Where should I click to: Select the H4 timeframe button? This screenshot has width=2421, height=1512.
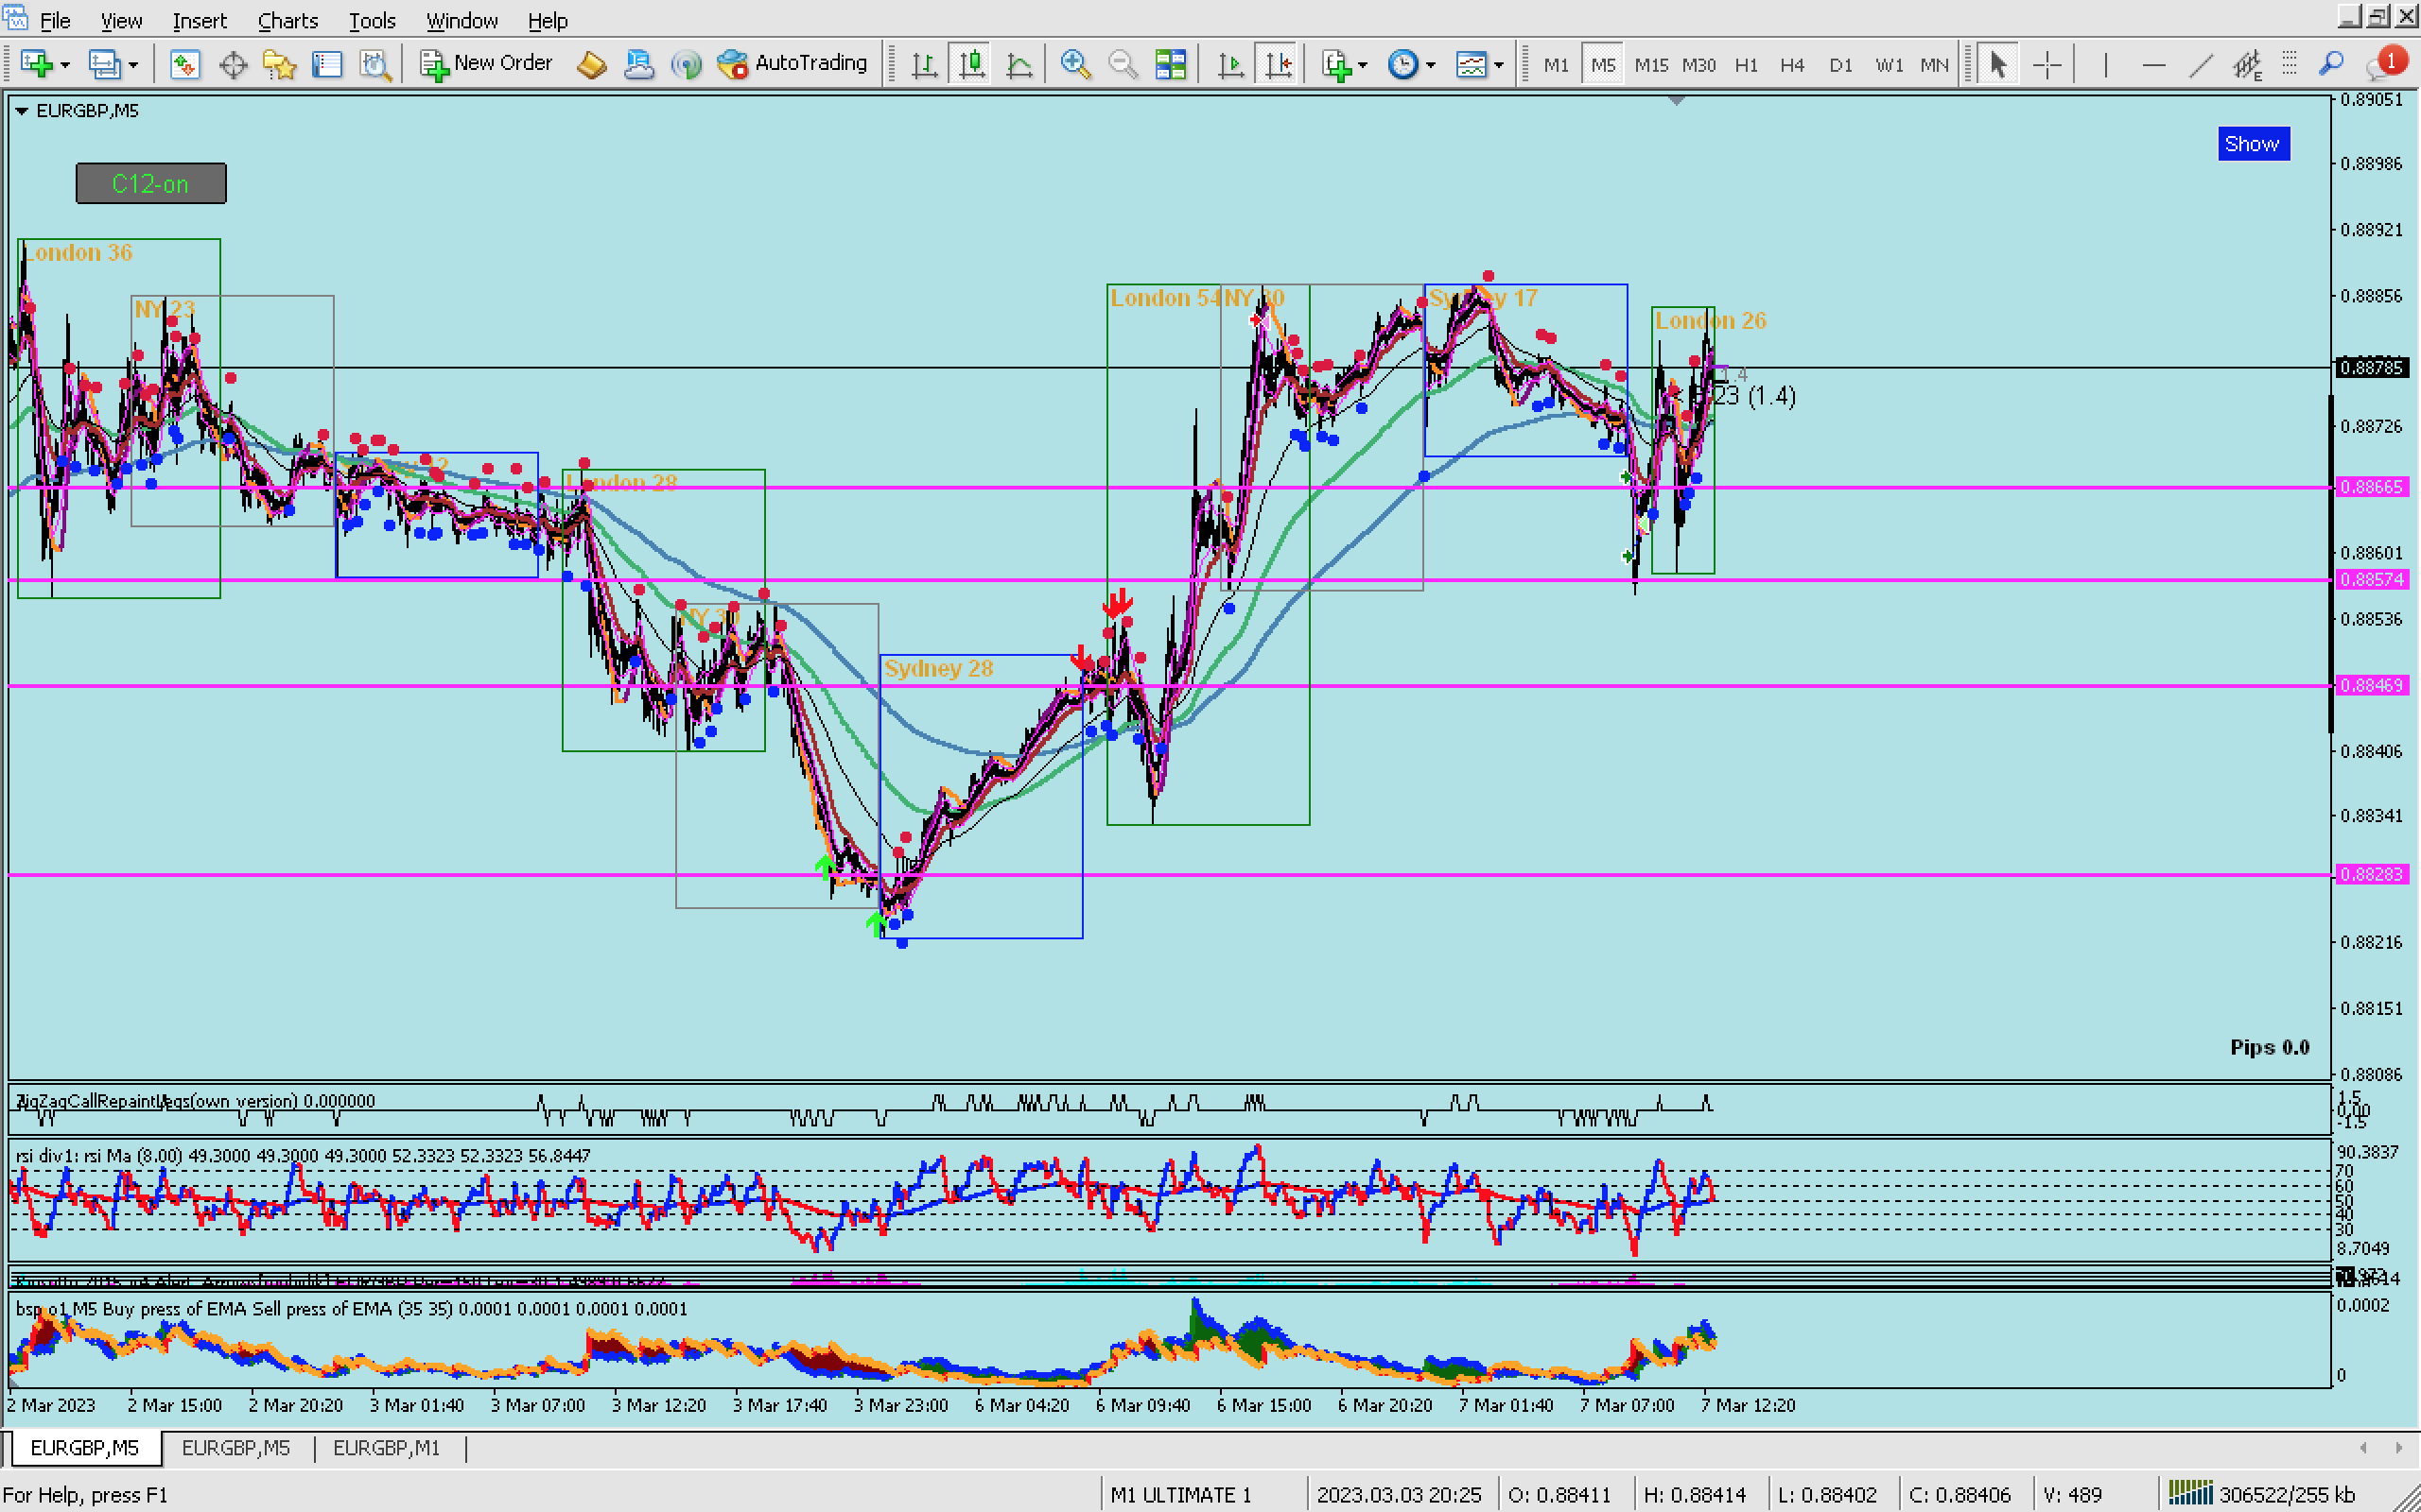1792,65
